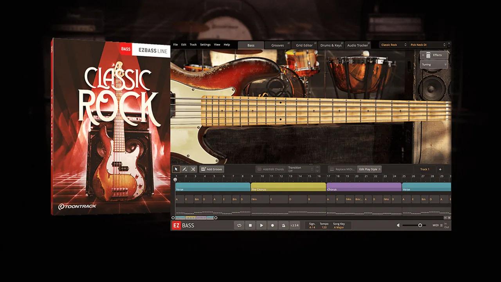Open the Settings menu
Viewport: 501px width, 282px height.
pos(205,45)
